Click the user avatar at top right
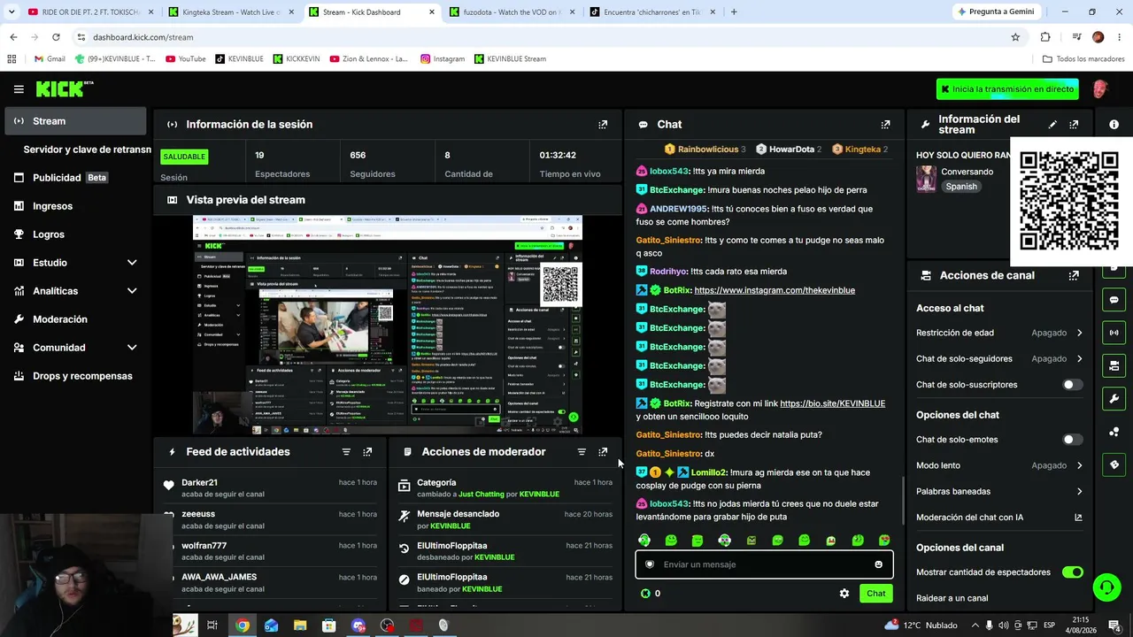 (1099, 89)
